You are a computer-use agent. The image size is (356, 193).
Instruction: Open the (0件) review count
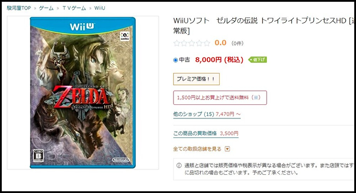click(x=237, y=43)
